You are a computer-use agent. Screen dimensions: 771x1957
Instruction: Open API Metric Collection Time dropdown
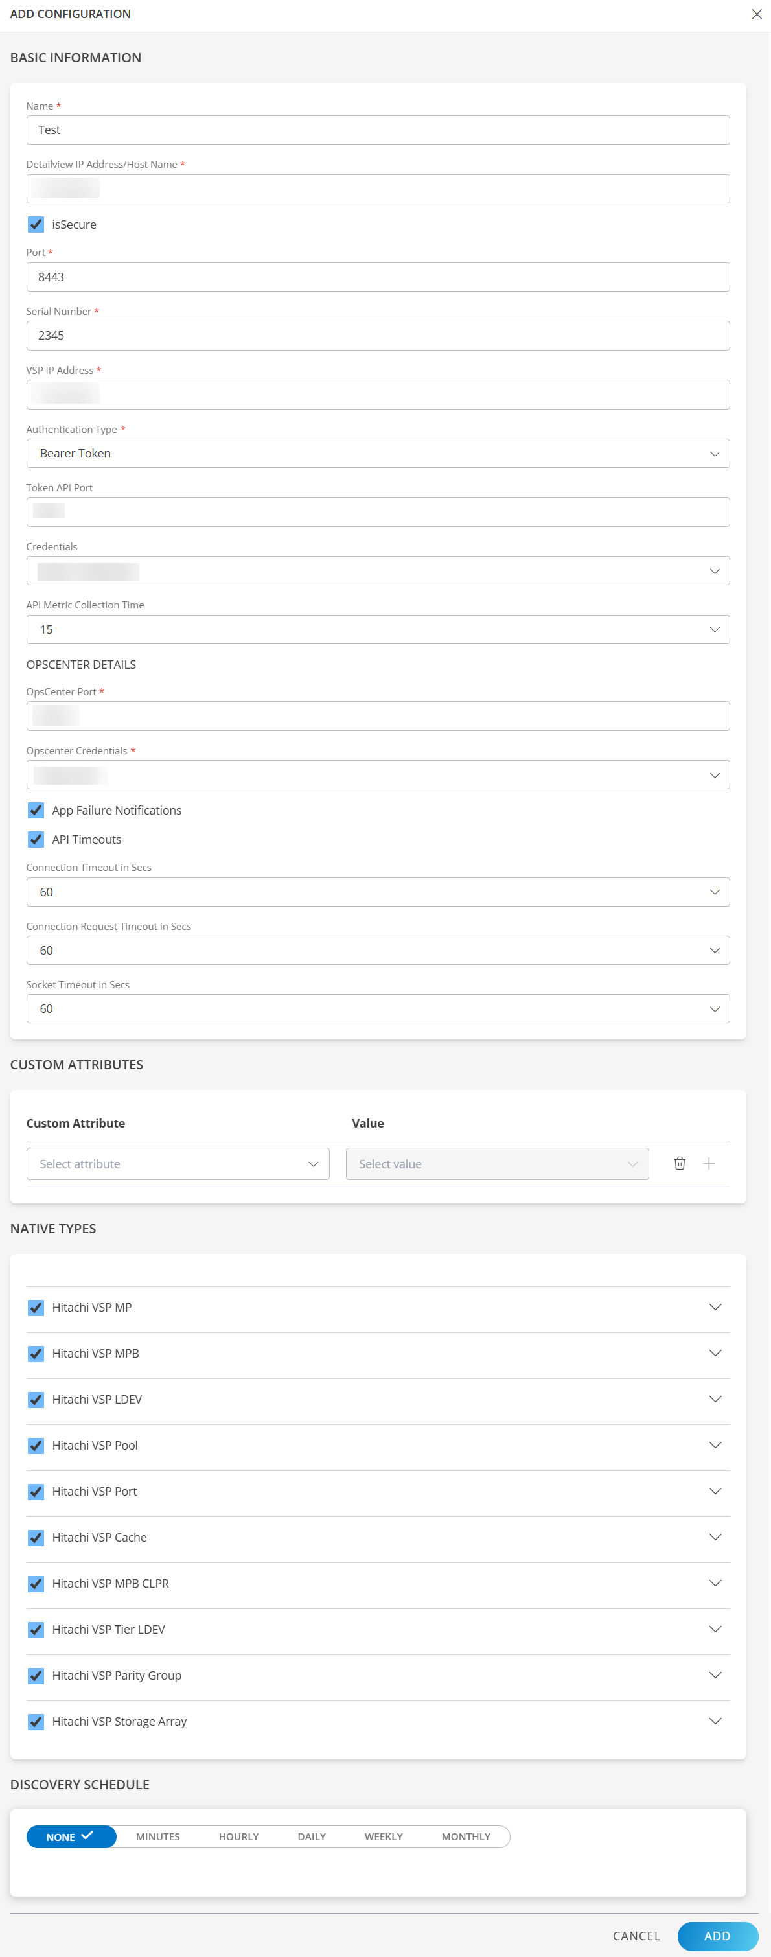(x=378, y=630)
